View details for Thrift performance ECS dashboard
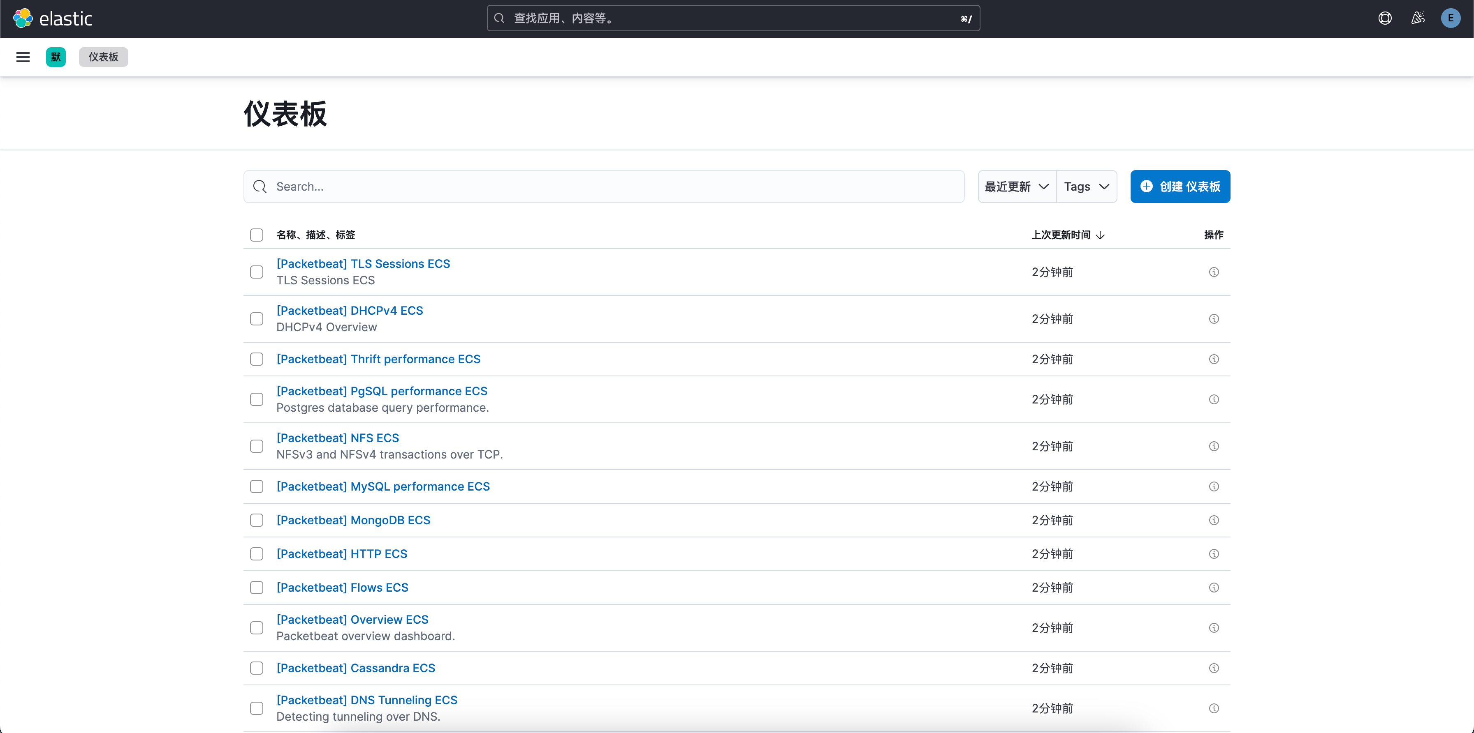The width and height of the screenshot is (1474, 733). (1214, 359)
